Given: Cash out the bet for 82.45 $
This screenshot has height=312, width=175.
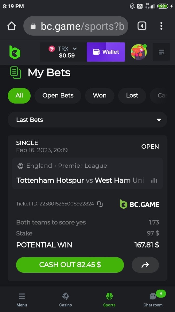Looking at the screenshot, I should pos(70,265).
